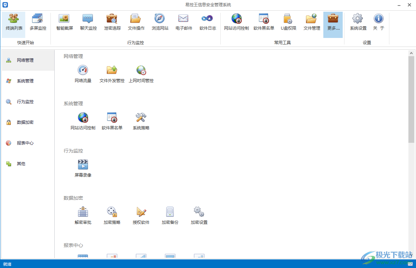Open the 终端列表 terminal list
416x268 pixels.
point(14,22)
